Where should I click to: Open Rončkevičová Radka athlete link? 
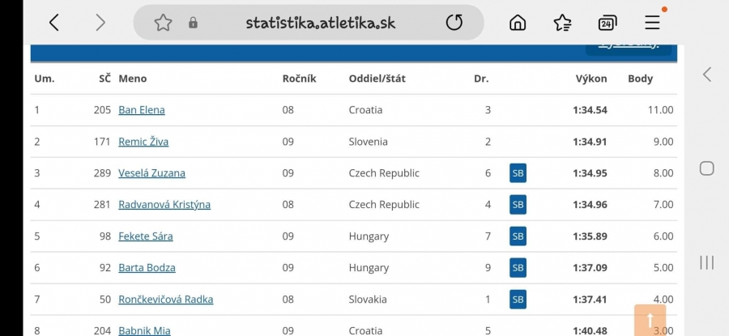(166, 300)
